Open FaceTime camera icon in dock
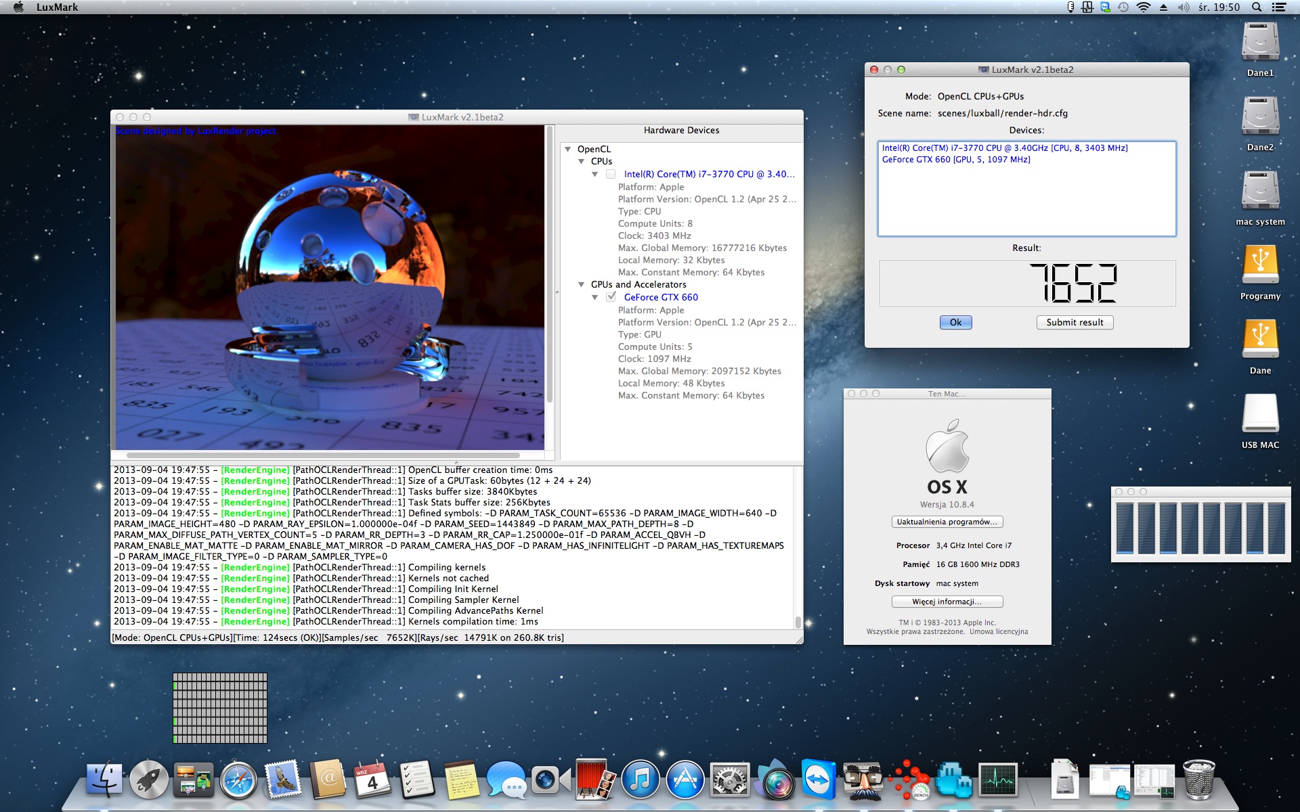 coord(550,779)
